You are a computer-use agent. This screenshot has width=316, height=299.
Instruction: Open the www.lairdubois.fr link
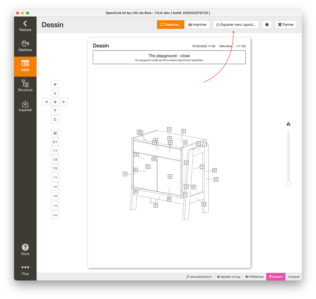pos(199,277)
